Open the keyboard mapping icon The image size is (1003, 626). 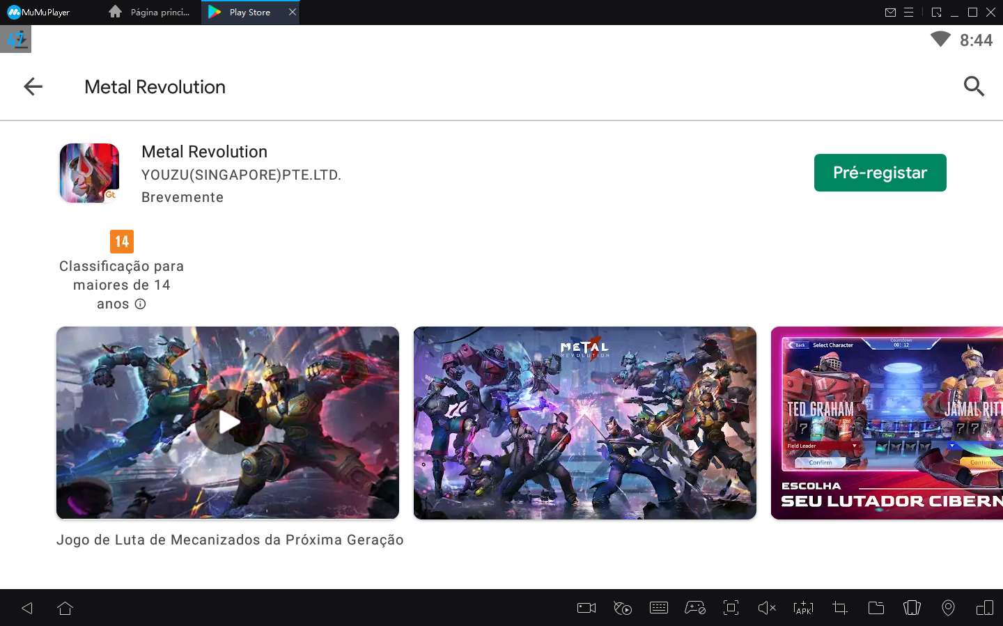pyautogui.click(x=659, y=608)
